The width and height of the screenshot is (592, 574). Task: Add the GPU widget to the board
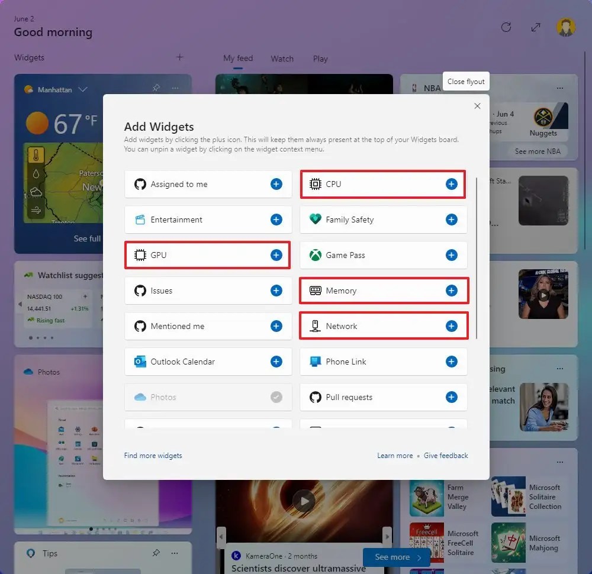click(276, 255)
